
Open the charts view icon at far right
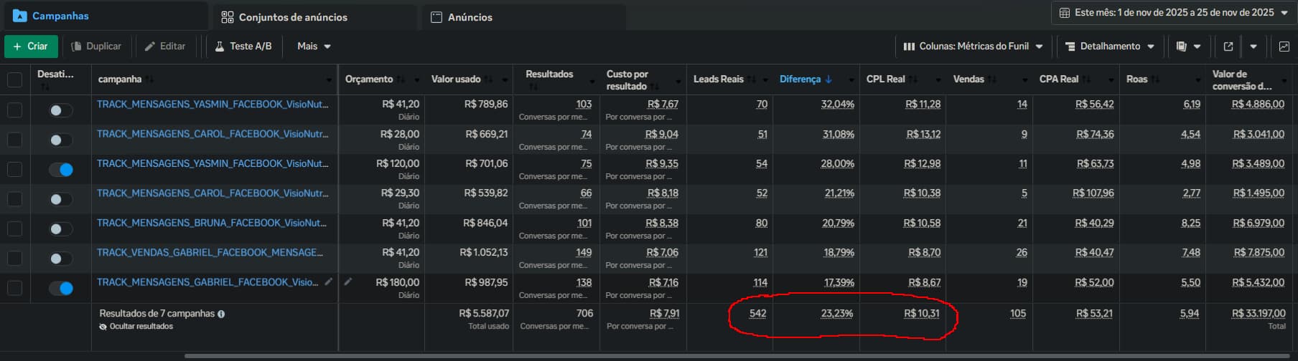[x=1284, y=47]
